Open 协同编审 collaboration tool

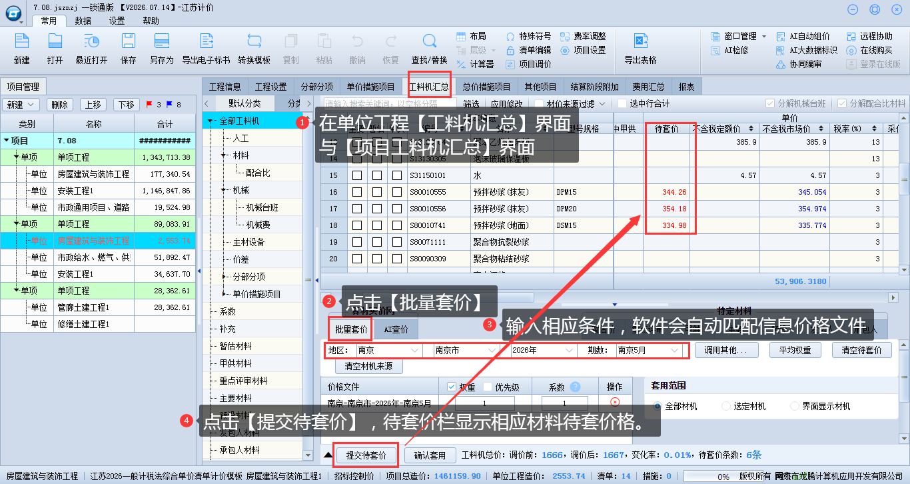pos(799,64)
